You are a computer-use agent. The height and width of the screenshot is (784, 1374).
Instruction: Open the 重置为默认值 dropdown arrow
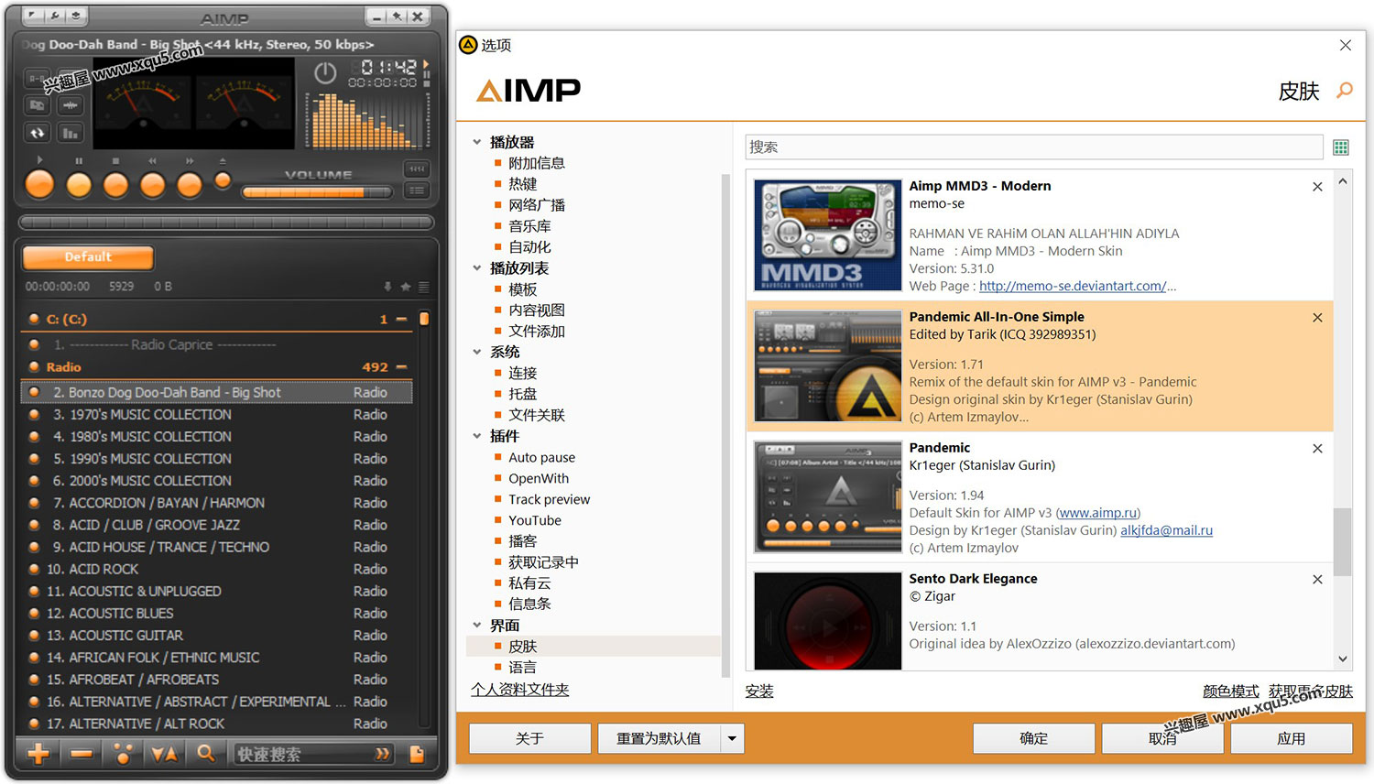tap(732, 738)
